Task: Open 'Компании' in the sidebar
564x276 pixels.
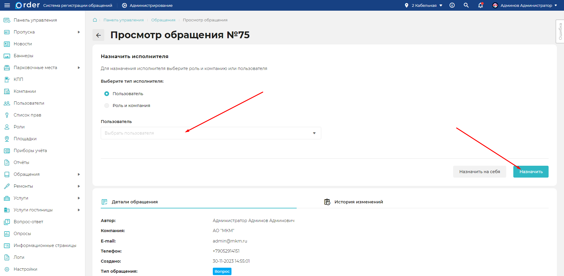Action: [x=25, y=91]
